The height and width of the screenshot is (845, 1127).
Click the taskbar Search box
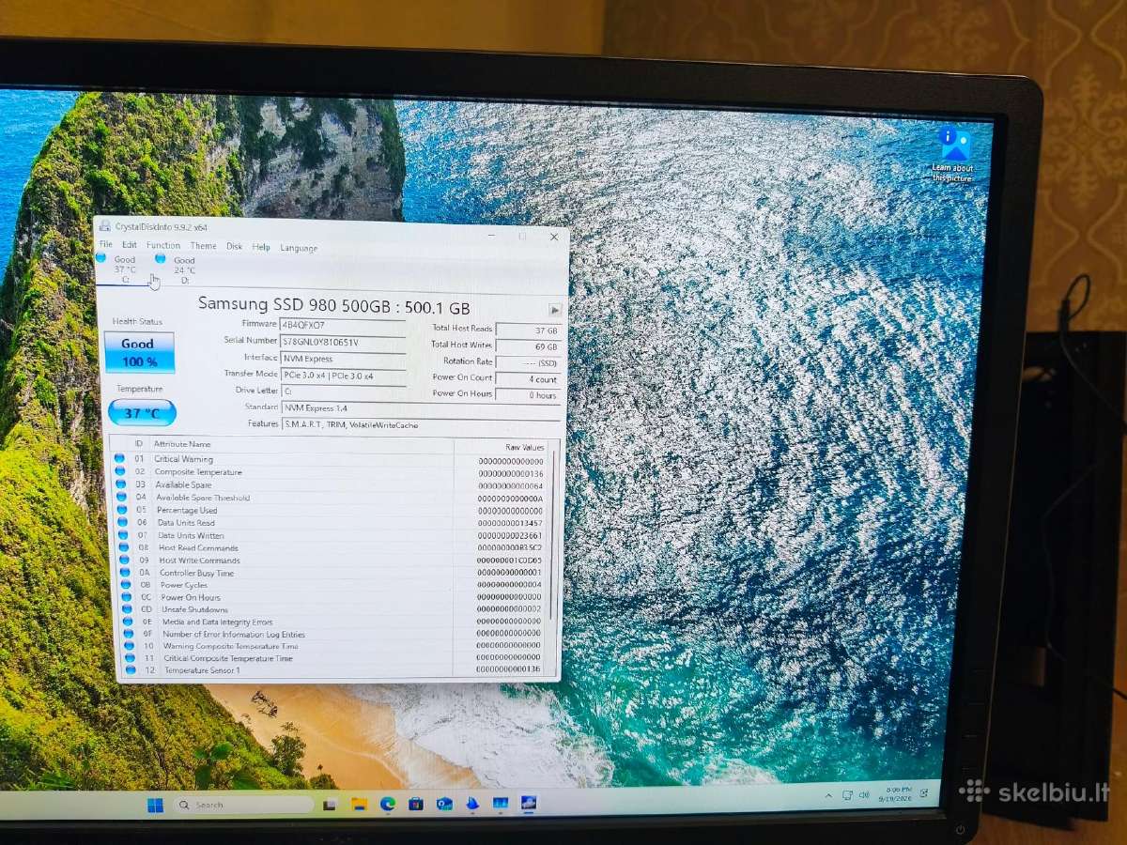coord(243,805)
